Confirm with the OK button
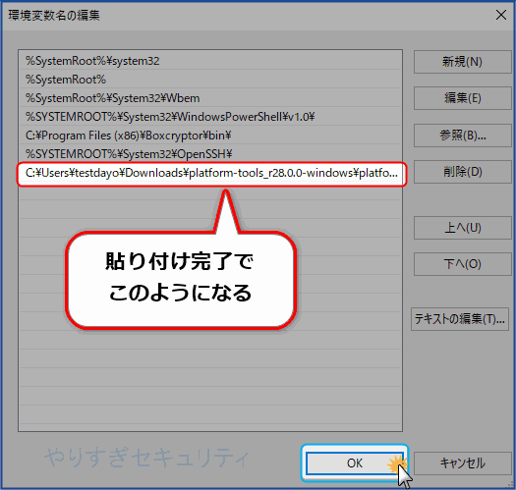Screen dimensions: 516x490 pyautogui.click(x=355, y=463)
